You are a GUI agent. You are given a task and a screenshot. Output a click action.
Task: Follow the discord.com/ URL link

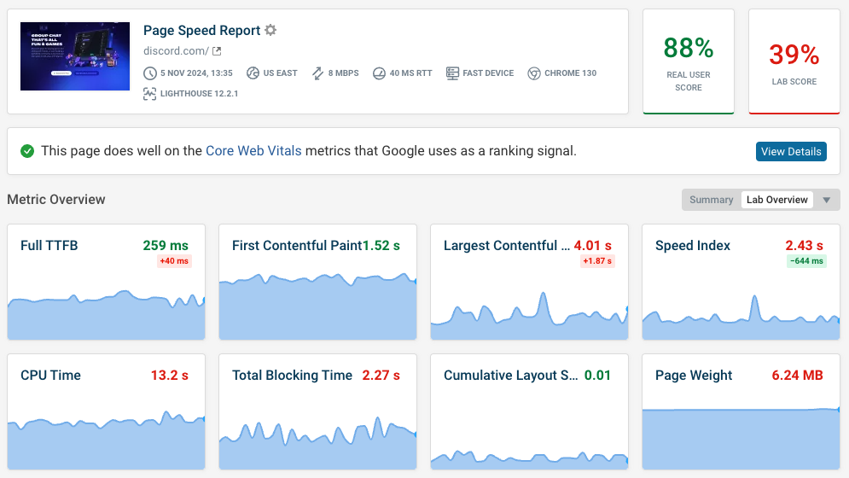click(176, 51)
